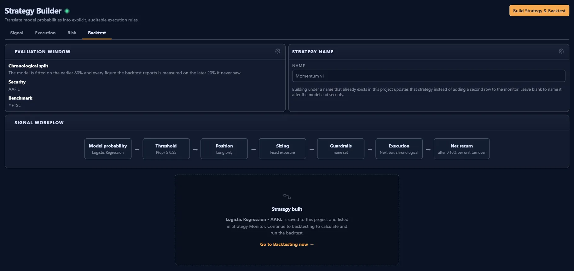This screenshot has width=574, height=271.
Task: Click the EVALUATION WINDOW panel title
Action: tap(43, 52)
